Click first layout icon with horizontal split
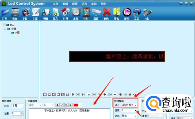 (x=45, y=95)
